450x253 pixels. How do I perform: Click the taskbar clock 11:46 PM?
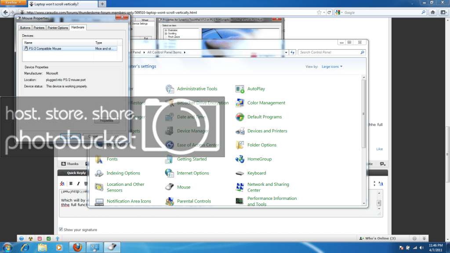(x=435, y=248)
